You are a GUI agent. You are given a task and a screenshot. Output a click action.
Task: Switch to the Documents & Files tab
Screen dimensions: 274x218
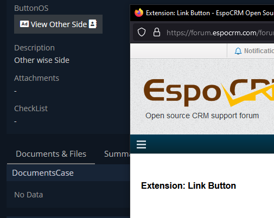point(51,154)
